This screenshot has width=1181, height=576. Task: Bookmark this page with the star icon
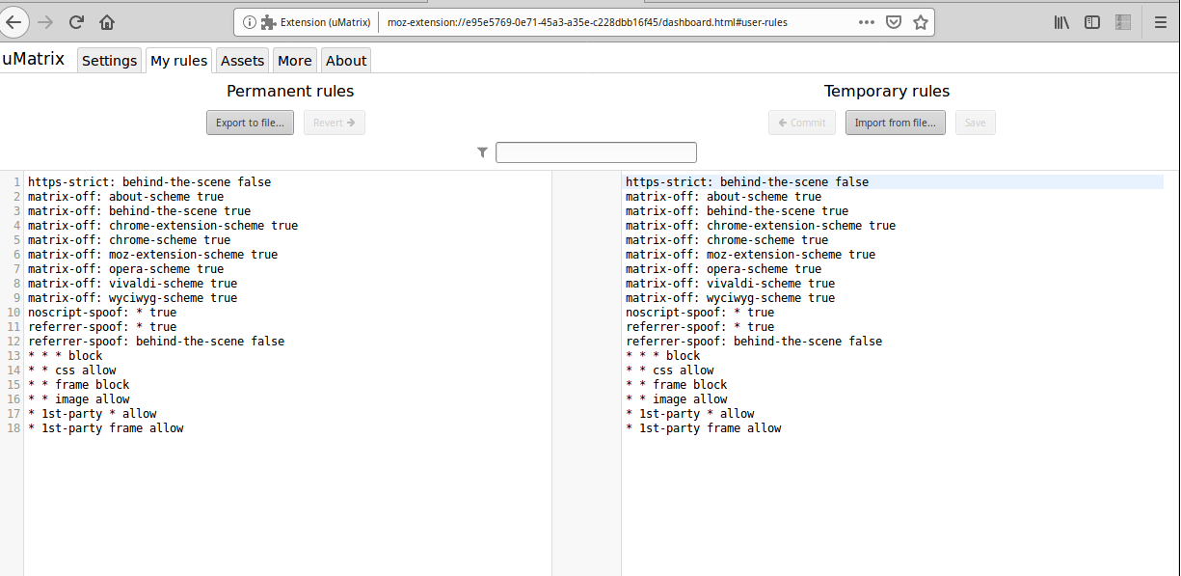tap(920, 21)
